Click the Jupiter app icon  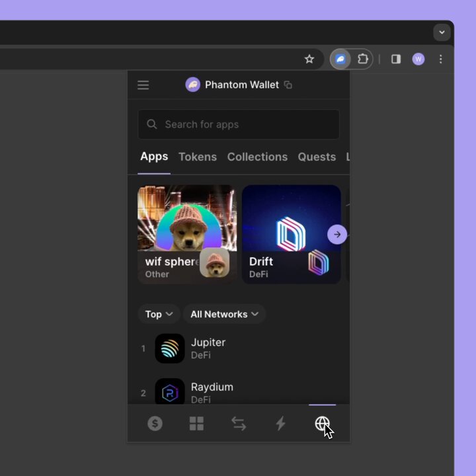[170, 348]
